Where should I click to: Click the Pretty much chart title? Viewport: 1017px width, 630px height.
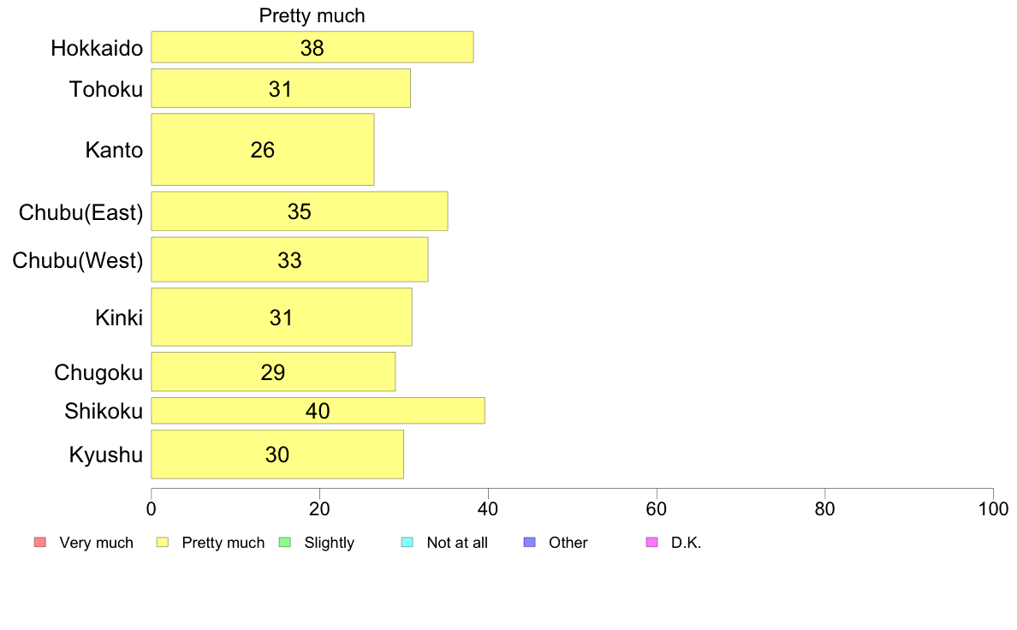tap(312, 15)
